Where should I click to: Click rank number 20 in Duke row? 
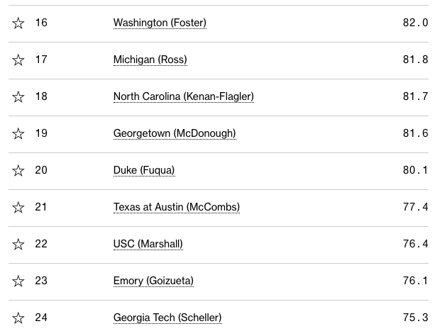[41, 171]
